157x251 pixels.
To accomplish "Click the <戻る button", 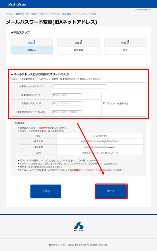I will pos(46,191).
